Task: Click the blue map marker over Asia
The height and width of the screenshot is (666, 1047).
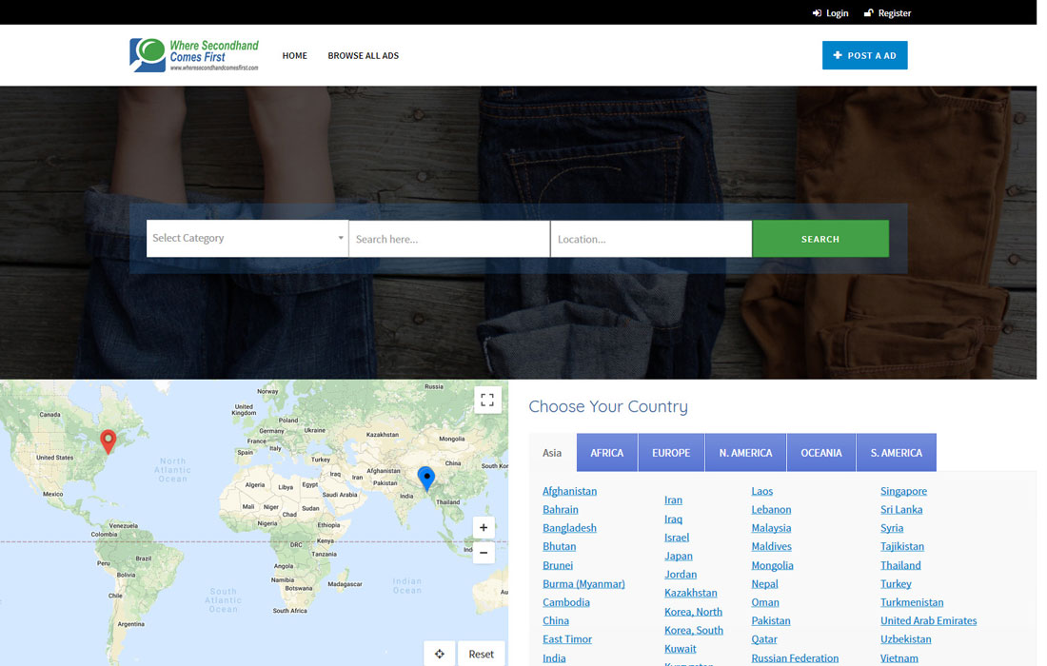Action: 426,478
